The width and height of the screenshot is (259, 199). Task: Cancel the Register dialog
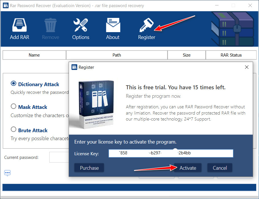(x=220, y=168)
